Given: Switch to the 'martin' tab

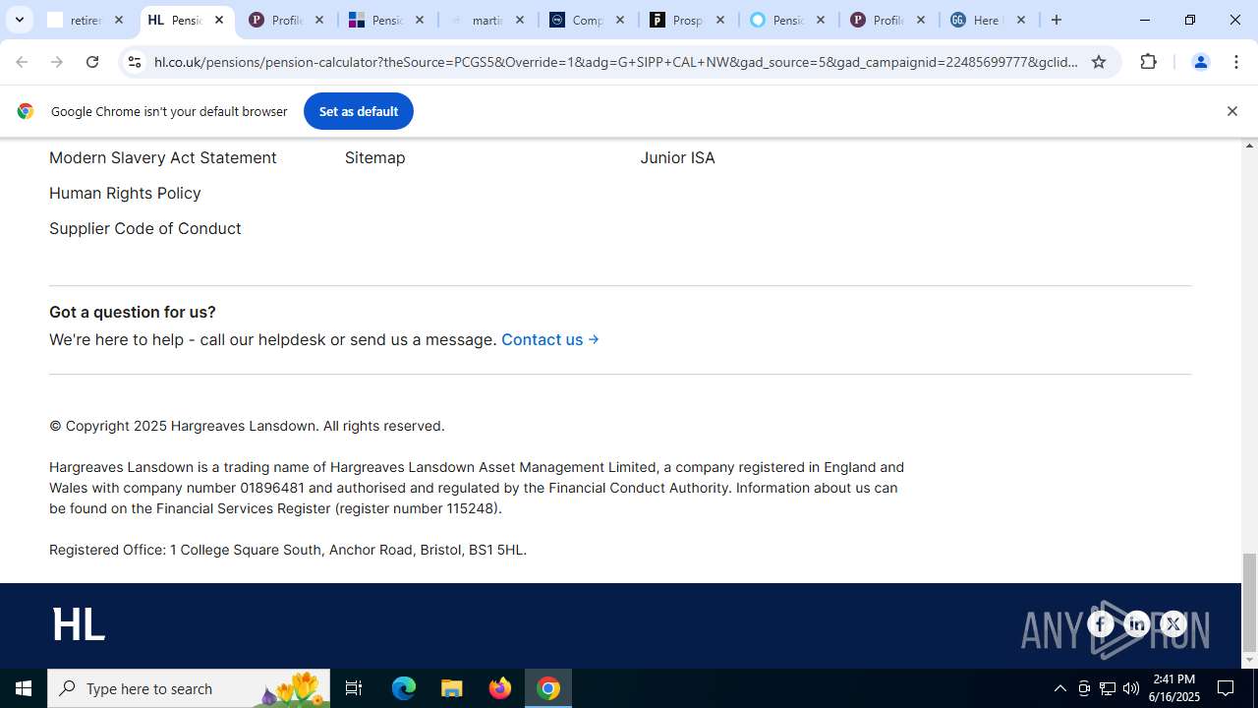Looking at the screenshot, I should [x=487, y=20].
